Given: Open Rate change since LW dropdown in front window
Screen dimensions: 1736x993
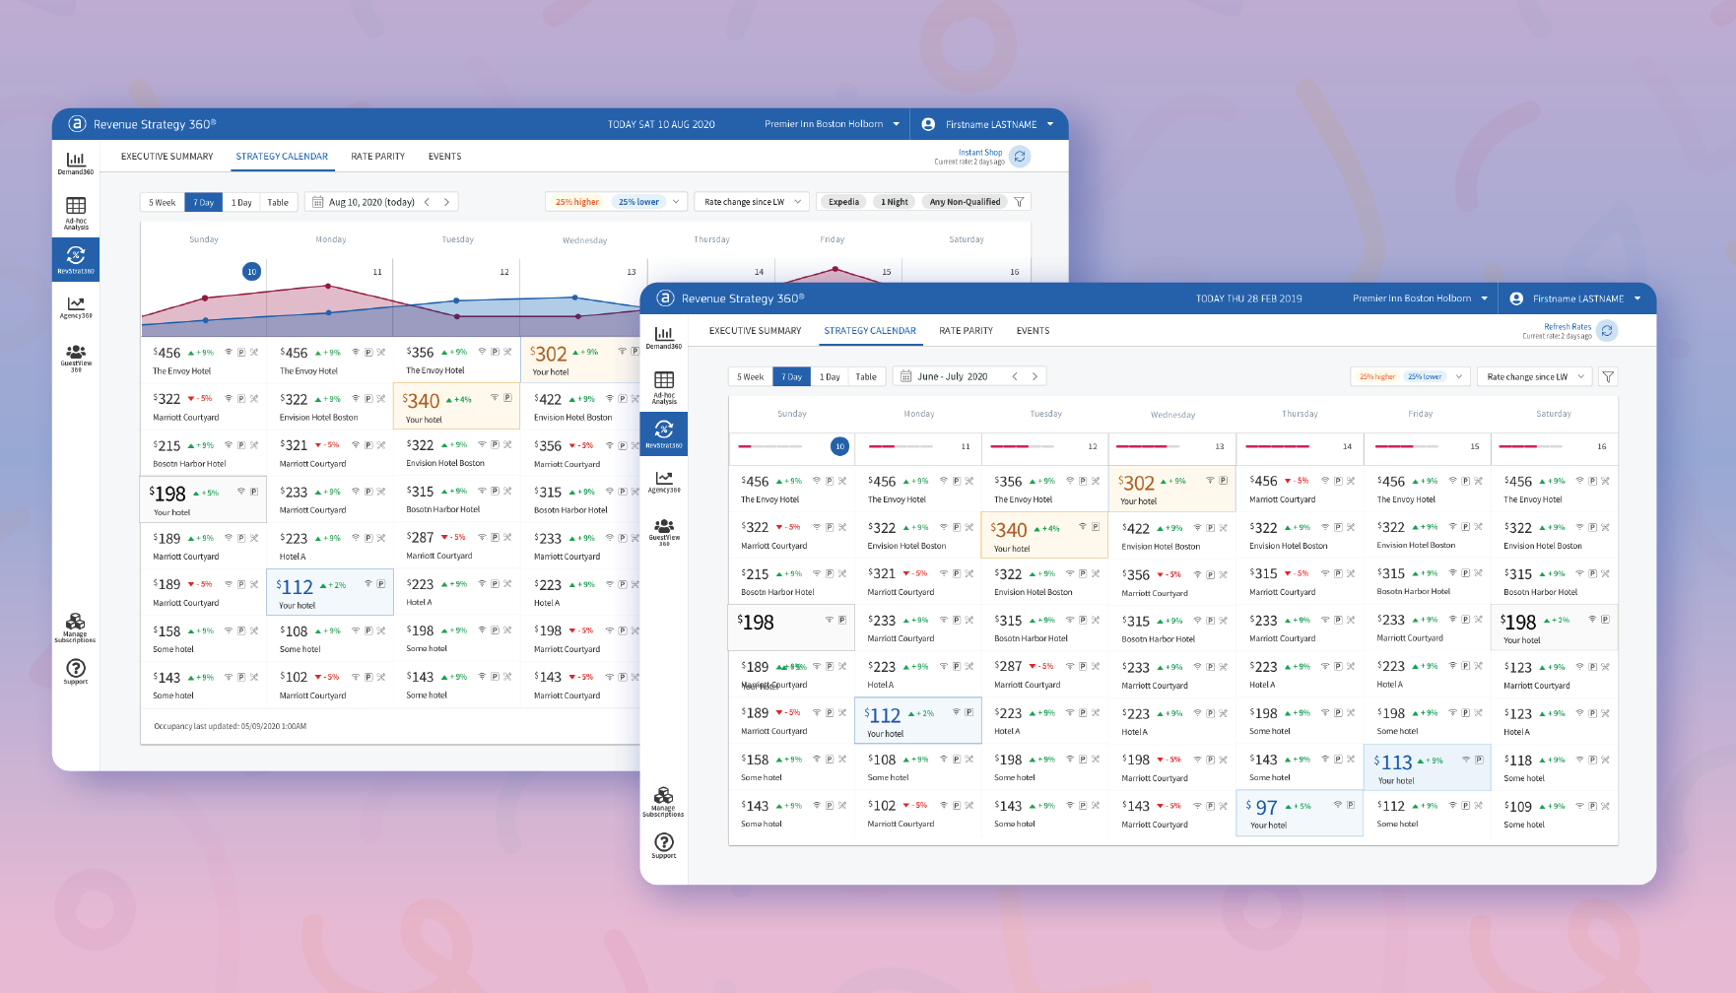Looking at the screenshot, I should point(1535,376).
